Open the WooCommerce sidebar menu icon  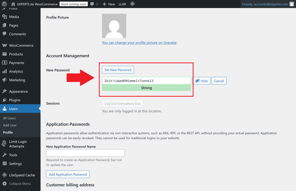pyautogui.click(x=4, y=45)
